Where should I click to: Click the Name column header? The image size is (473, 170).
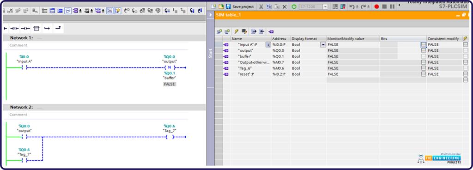pyautogui.click(x=251, y=39)
